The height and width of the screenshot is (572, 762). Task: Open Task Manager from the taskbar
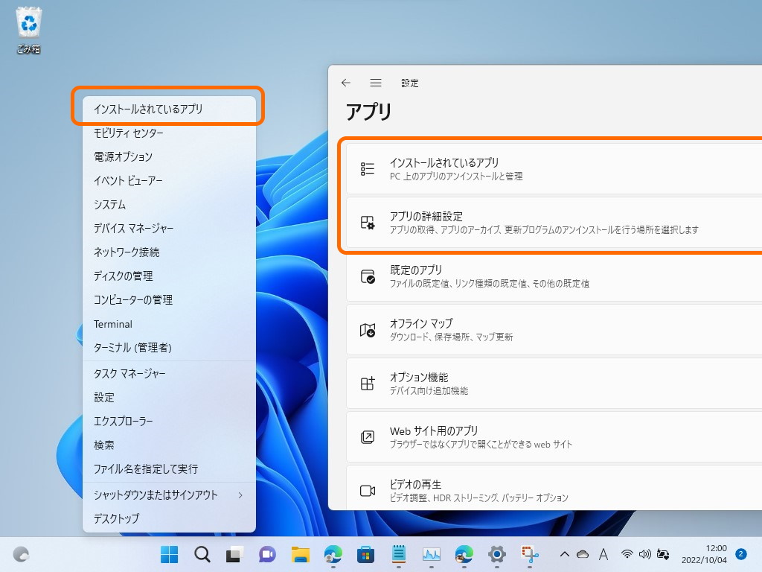pyautogui.click(x=432, y=555)
